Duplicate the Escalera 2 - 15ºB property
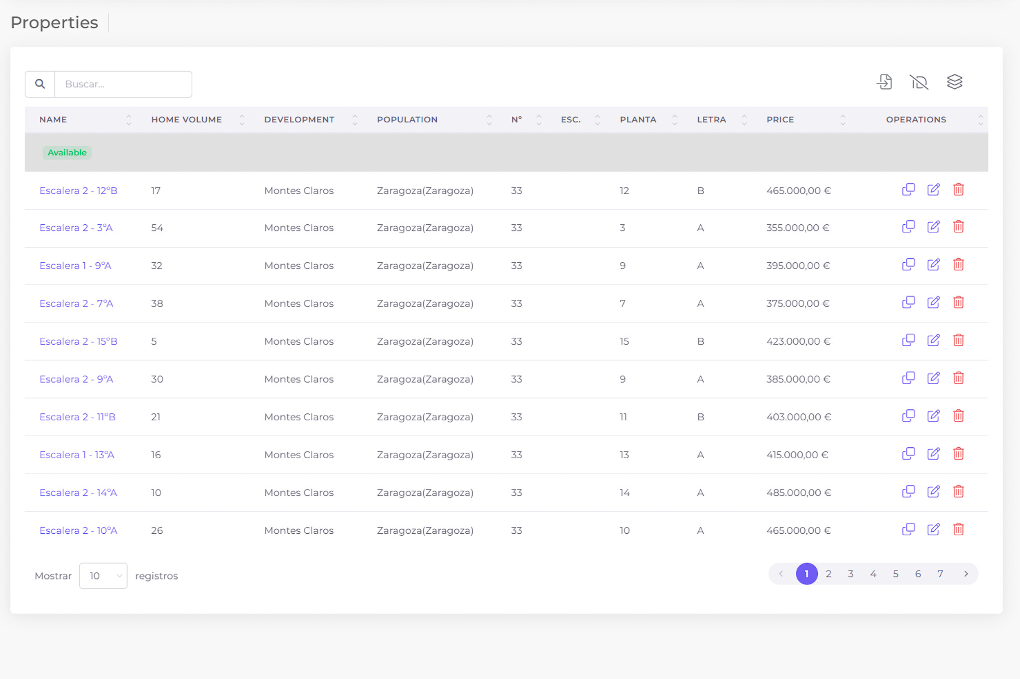 pyautogui.click(x=908, y=340)
